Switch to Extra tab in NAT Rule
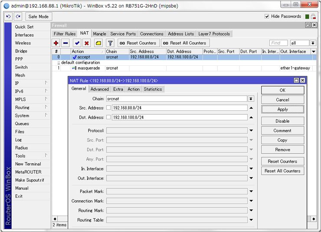This screenshot has height=232, width=321. pos(118,89)
